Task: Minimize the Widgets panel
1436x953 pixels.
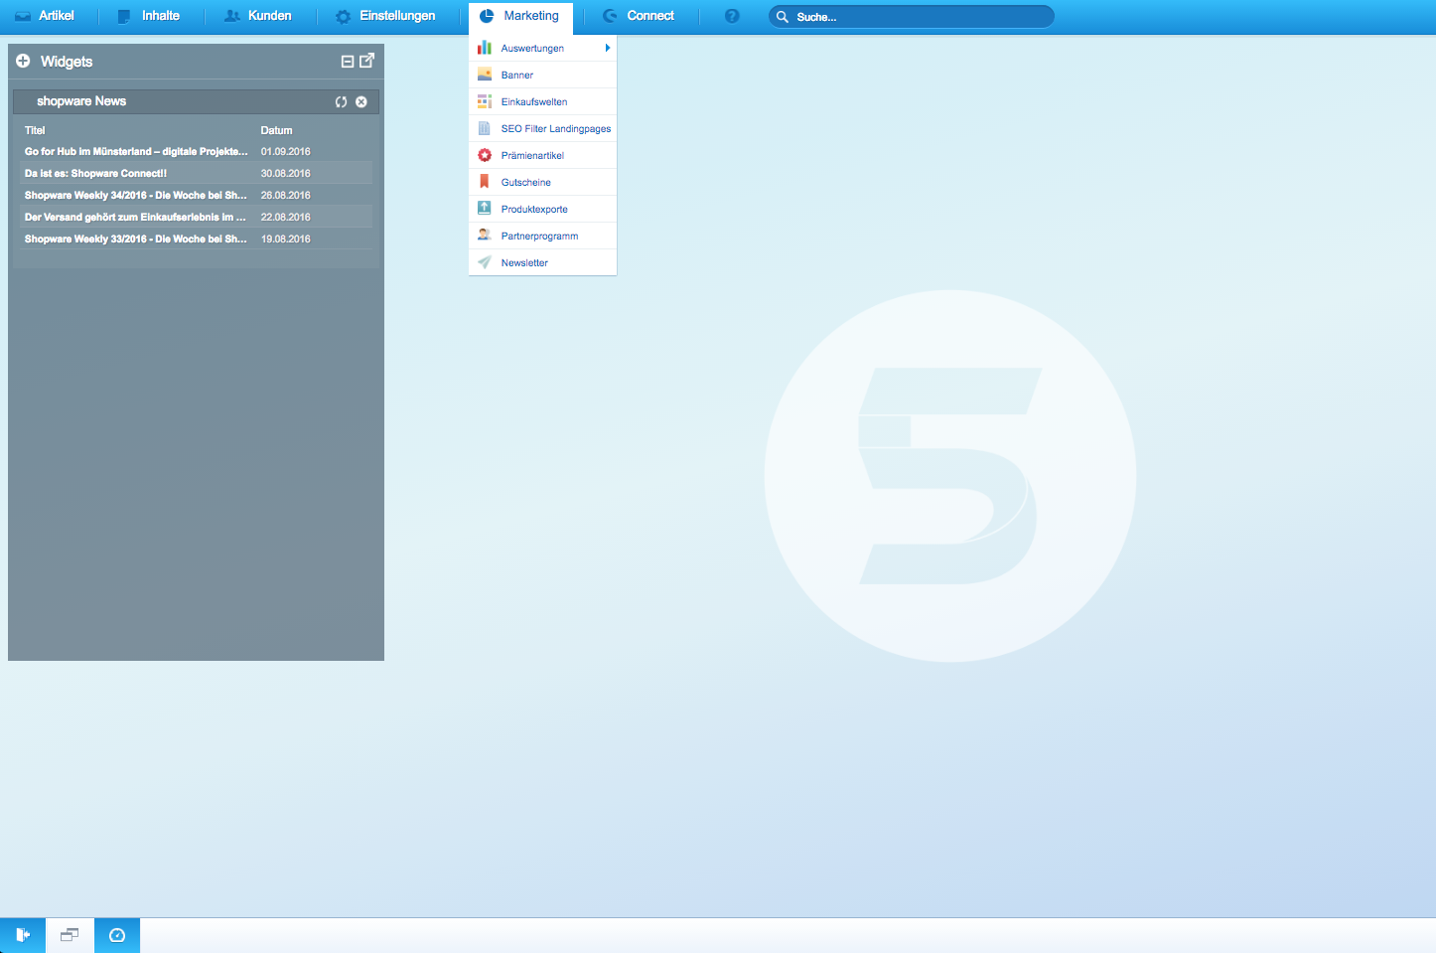Action: pos(348,62)
